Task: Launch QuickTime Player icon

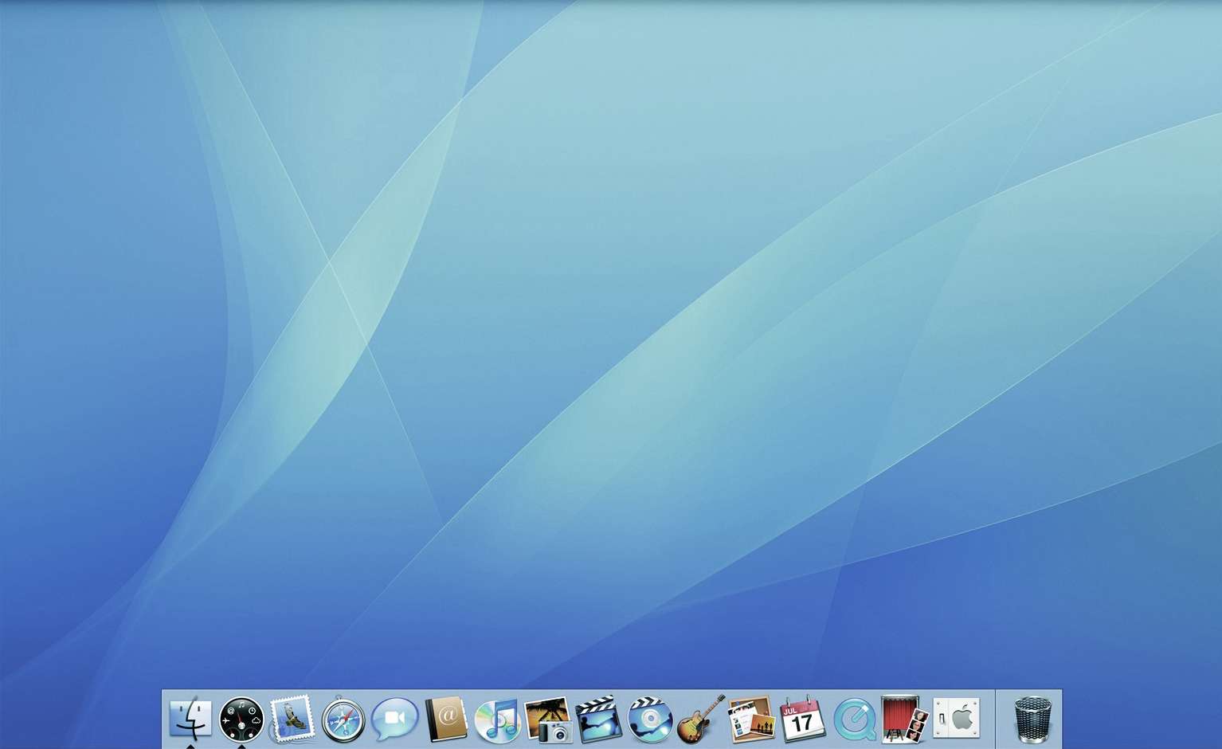Action: (854, 720)
